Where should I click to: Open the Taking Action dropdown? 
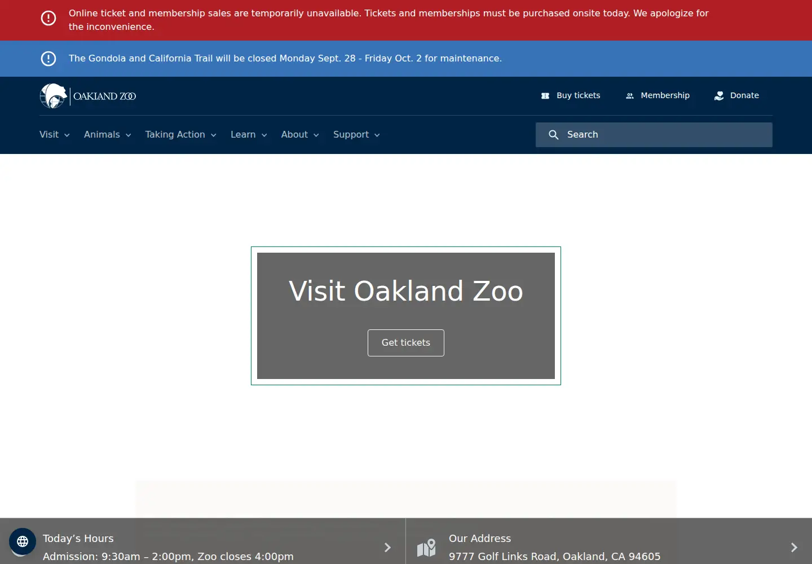point(181,135)
